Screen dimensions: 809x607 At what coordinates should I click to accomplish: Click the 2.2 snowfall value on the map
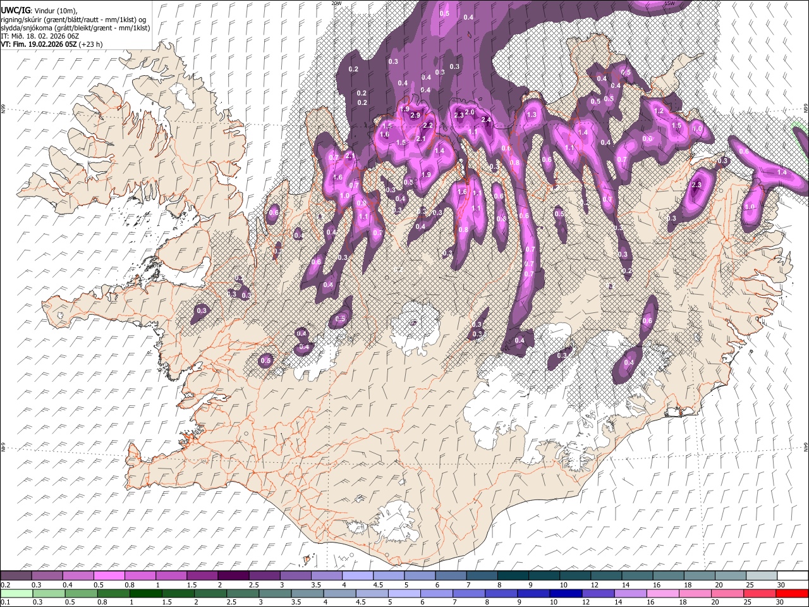click(427, 125)
